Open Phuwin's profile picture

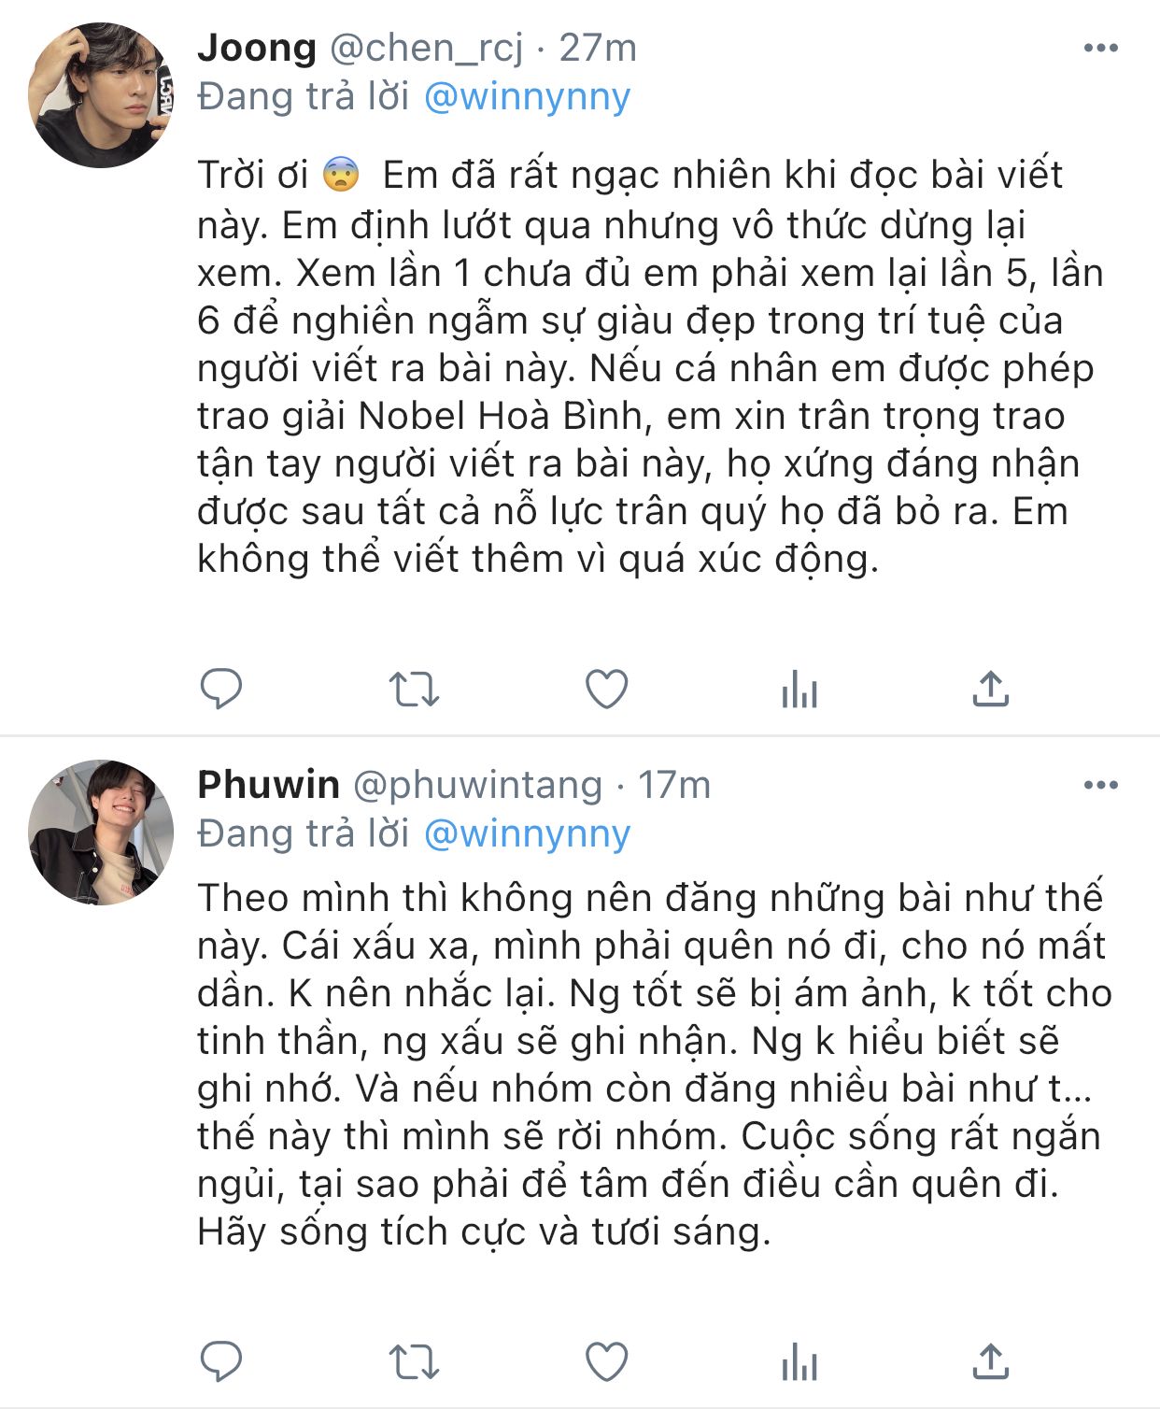(x=102, y=833)
